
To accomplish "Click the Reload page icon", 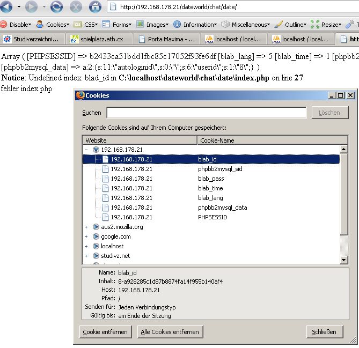I will [x=56, y=8].
